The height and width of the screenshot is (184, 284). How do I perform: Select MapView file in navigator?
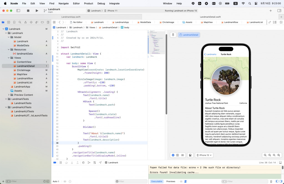22,74
